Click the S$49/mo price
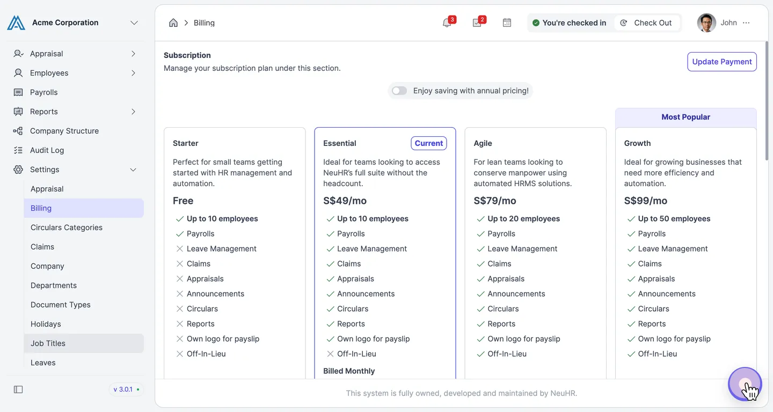 pyautogui.click(x=345, y=201)
